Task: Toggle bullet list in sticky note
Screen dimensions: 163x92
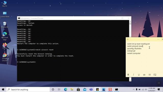Action: tap(150, 75)
